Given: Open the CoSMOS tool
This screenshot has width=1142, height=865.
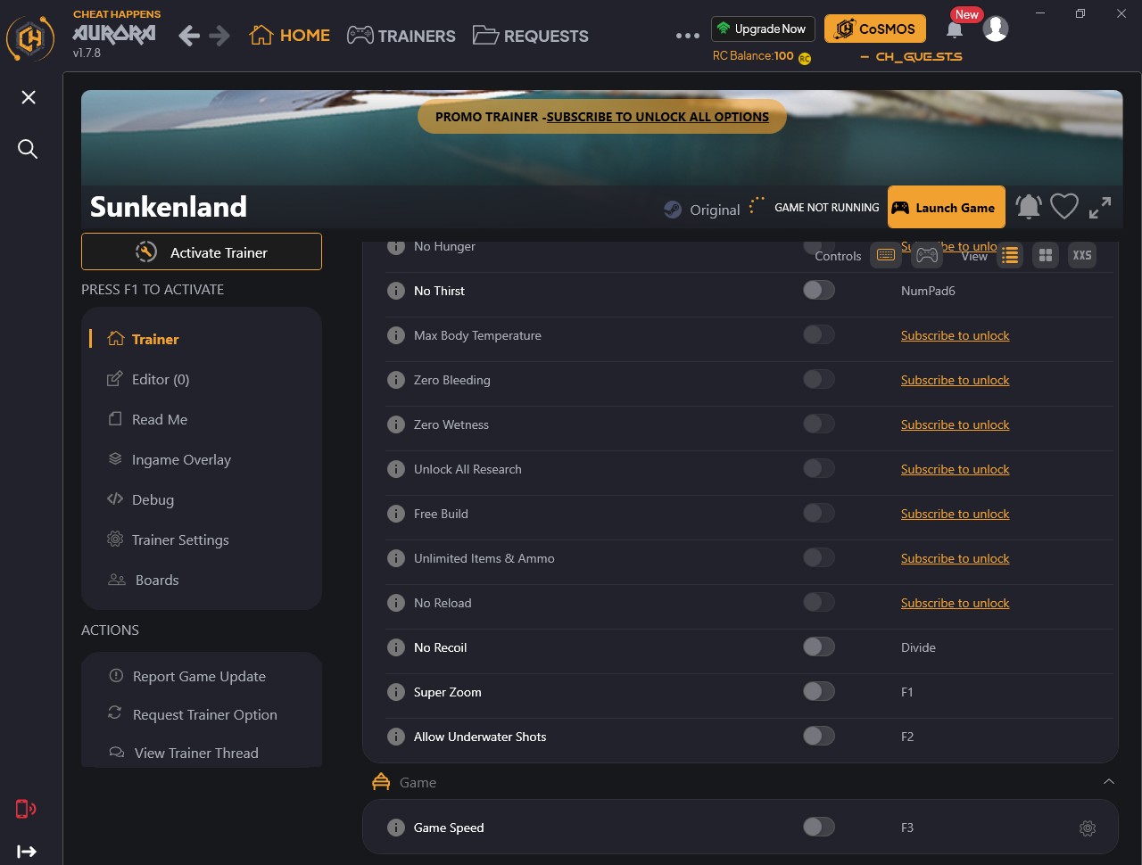Looking at the screenshot, I should point(875,29).
